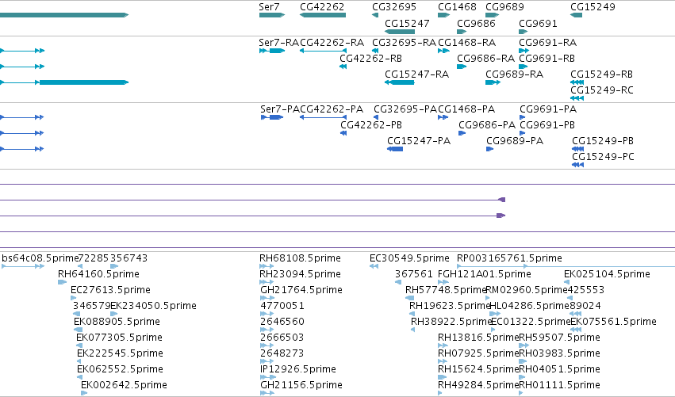Screen dimensions: 675x397
Task: Click the purple left-pointing arrowhead feature end
Action: pos(501,200)
